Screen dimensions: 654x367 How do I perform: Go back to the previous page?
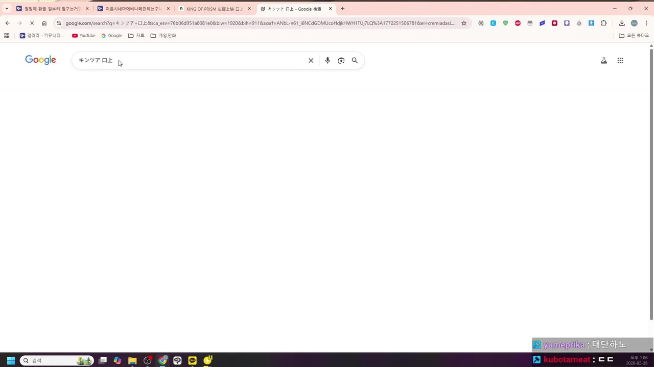tap(7, 23)
